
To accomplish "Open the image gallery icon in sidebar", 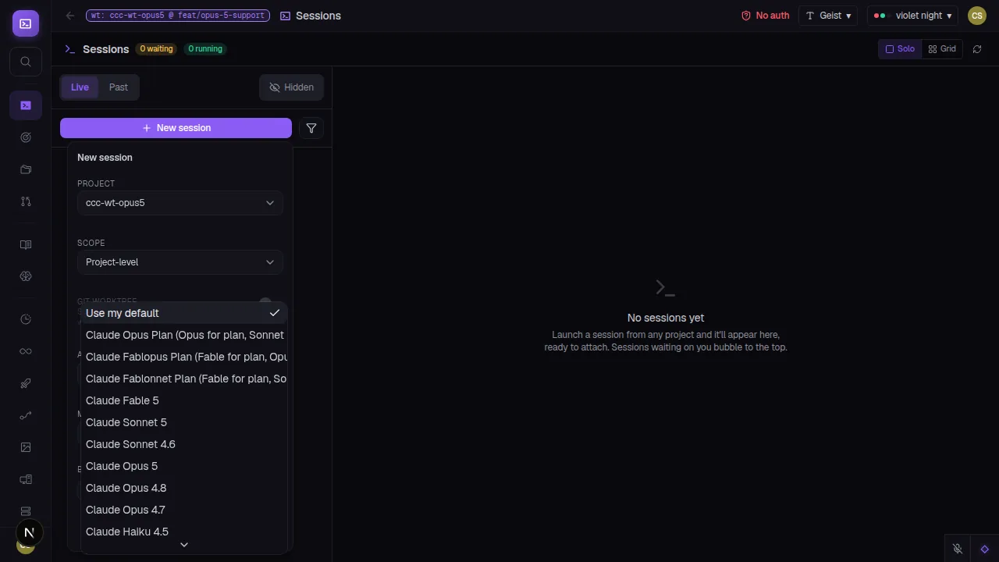I will (x=26, y=447).
